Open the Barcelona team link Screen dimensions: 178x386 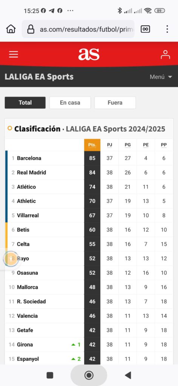[x=29, y=158]
